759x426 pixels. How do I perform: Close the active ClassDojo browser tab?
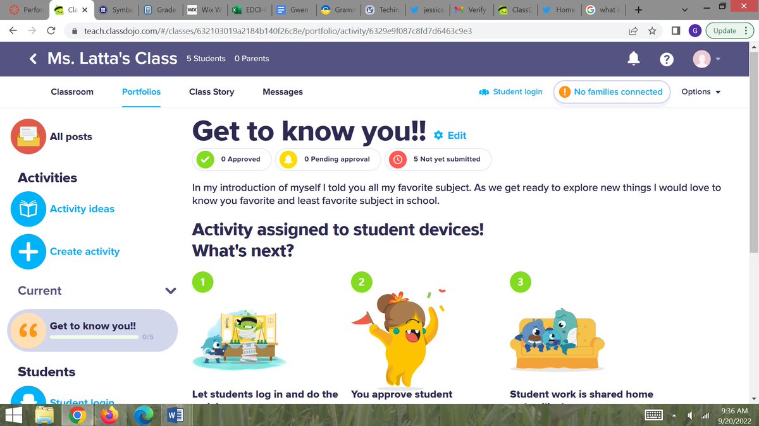[x=84, y=10]
